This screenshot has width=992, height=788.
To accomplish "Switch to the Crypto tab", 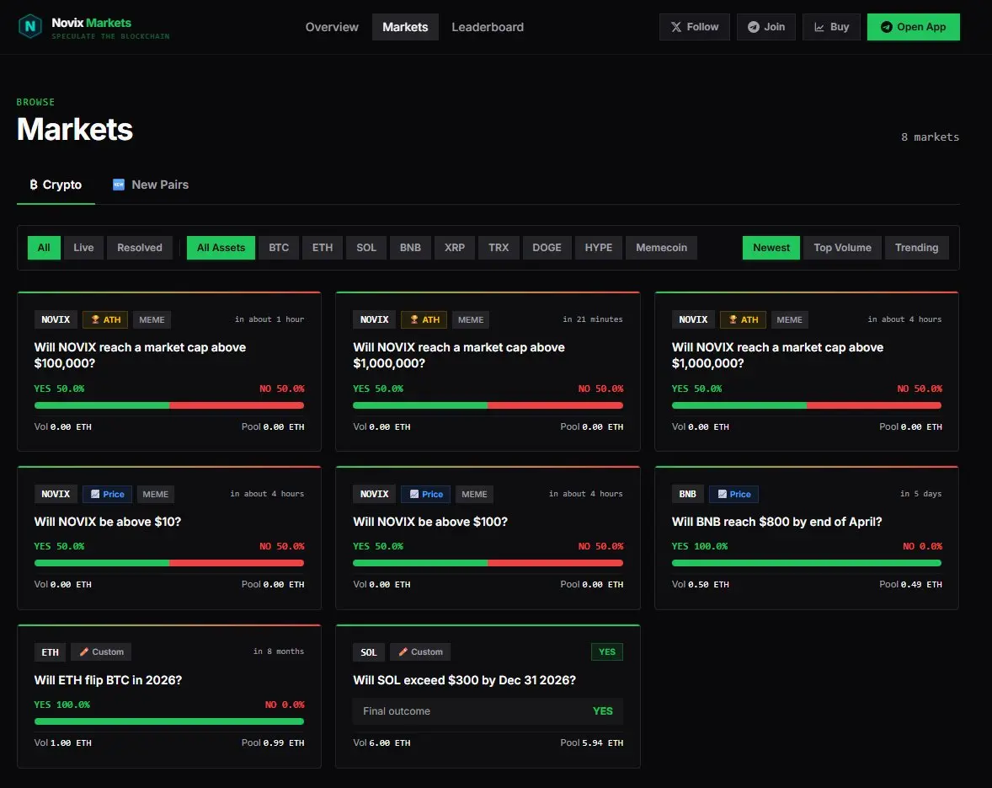I will [x=56, y=185].
